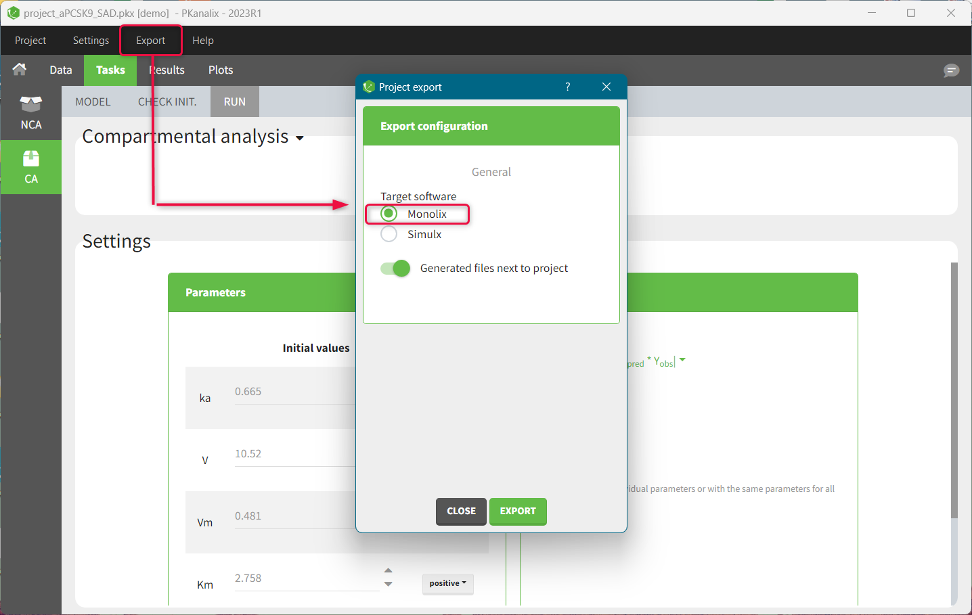The image size is (972, 615).
Task: Increase Km value with up arrow
Action: [x=388, y=570]
